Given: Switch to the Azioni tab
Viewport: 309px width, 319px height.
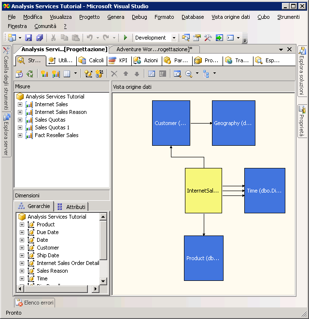Looking at the screenshot, I should 146,60.
